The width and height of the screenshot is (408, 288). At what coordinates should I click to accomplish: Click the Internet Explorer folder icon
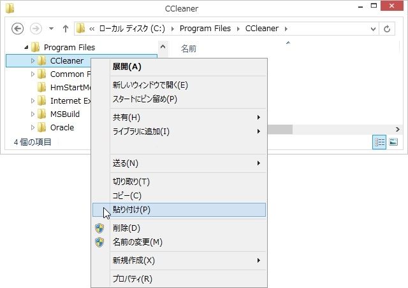tap(41, 100)
